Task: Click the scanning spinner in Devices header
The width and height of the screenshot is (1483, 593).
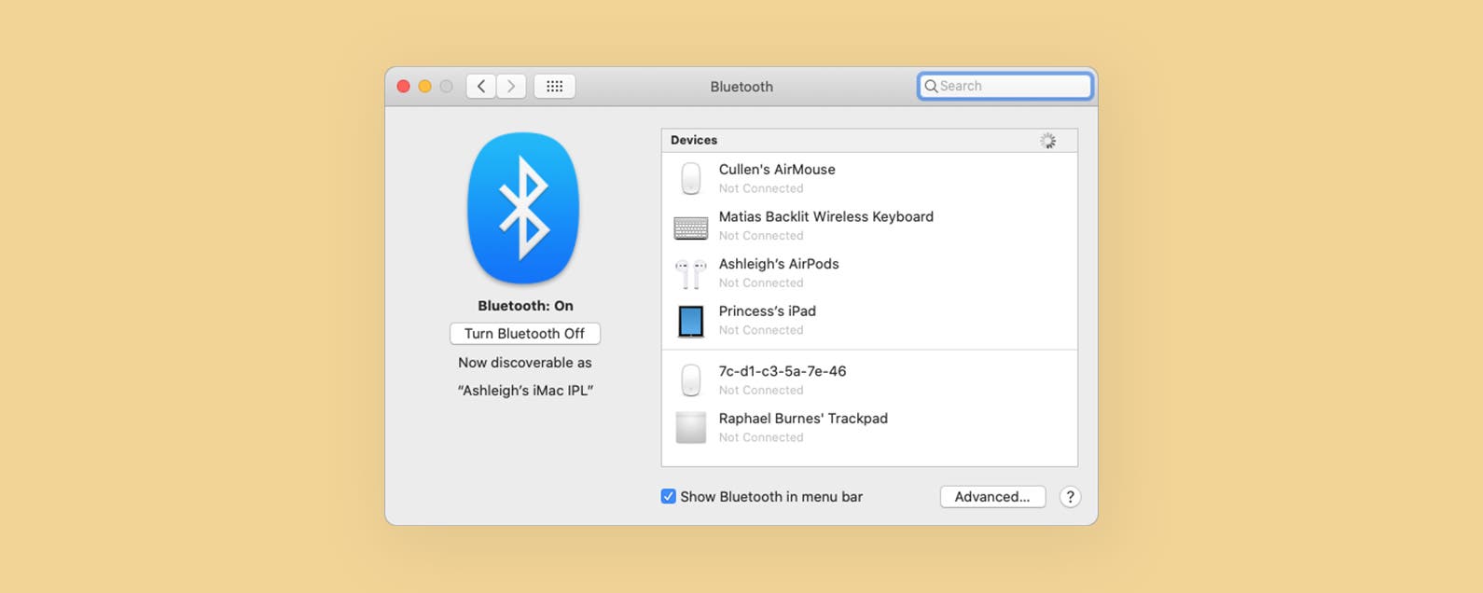Action: click(x=1048, y=141)
